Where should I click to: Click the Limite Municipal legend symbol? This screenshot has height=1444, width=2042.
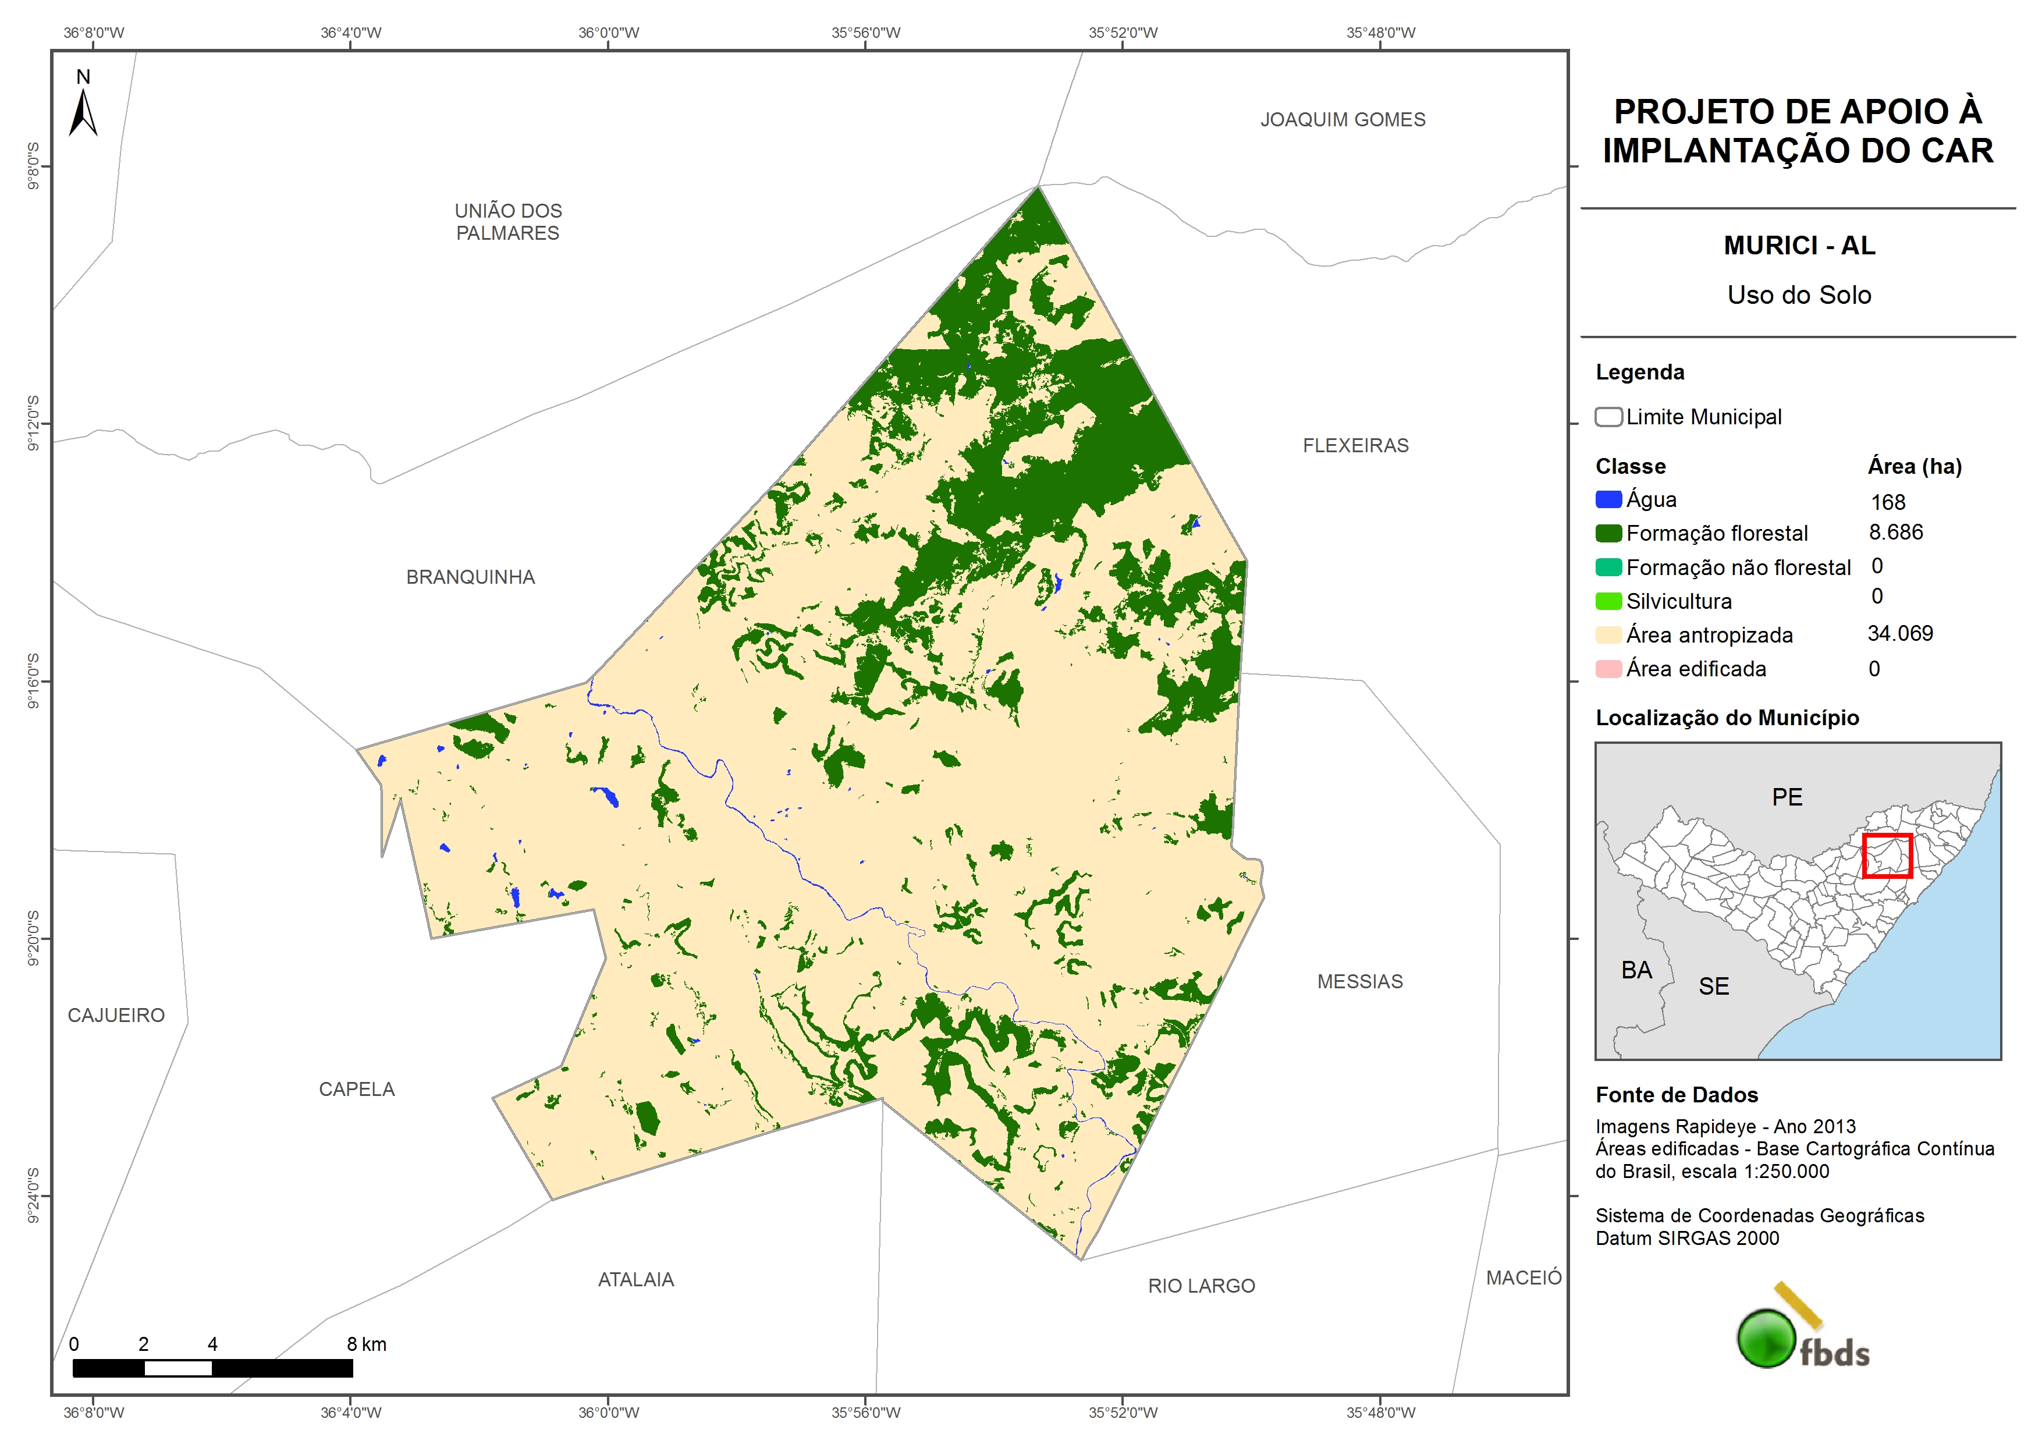[1608, 417]
